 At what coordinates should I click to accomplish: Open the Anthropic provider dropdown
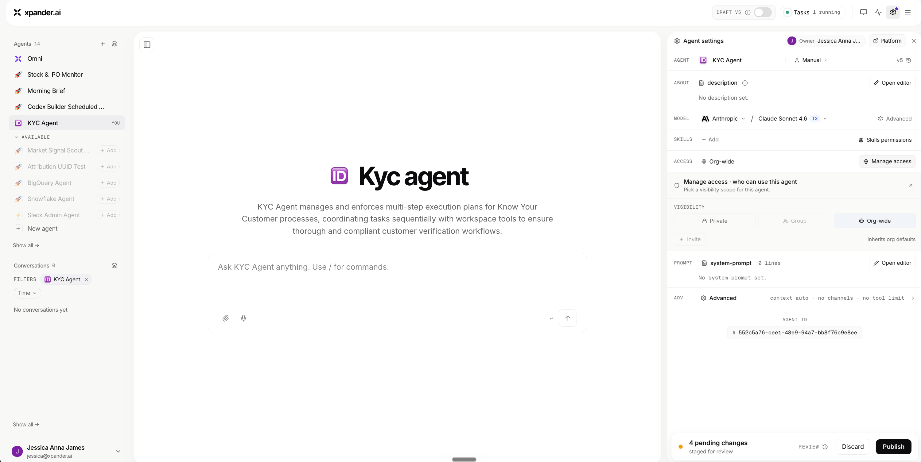point(724,119)
